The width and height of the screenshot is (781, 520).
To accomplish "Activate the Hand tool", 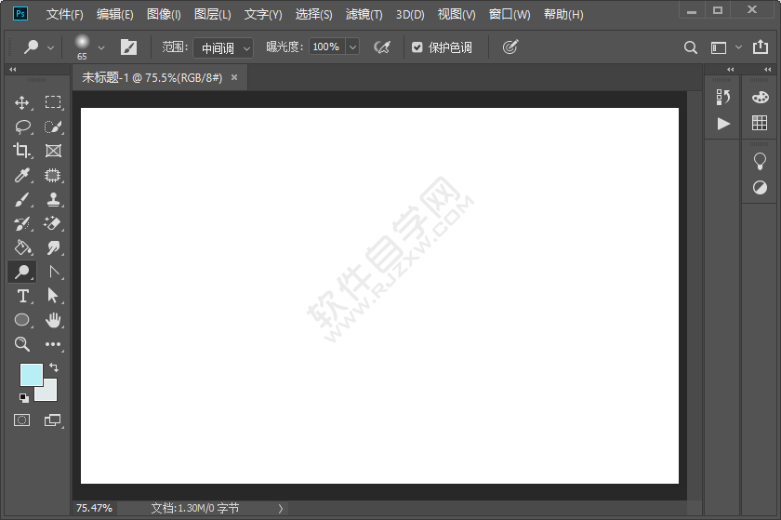I will [x=53, y=320].
